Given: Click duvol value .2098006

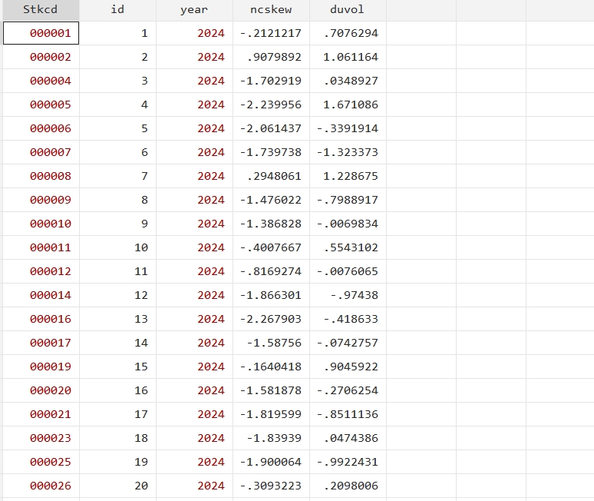Looking at the screenshot, I should 348,486.
